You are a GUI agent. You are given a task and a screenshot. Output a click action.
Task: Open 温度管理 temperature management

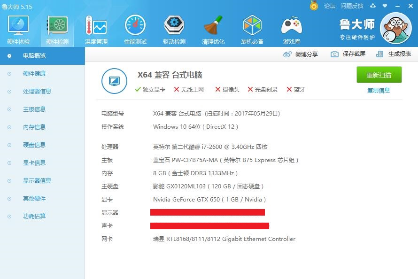point(96,30)
